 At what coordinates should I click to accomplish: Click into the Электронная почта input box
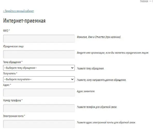pos(39,124)
